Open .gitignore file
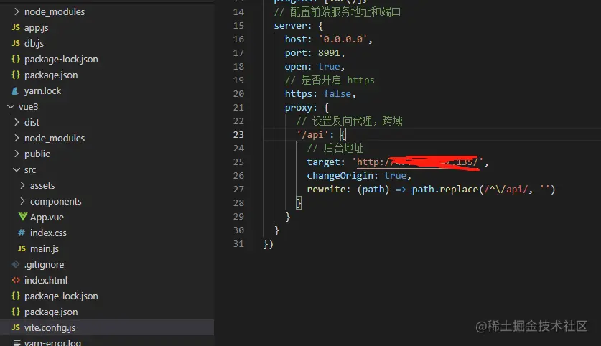 [44, 264]
